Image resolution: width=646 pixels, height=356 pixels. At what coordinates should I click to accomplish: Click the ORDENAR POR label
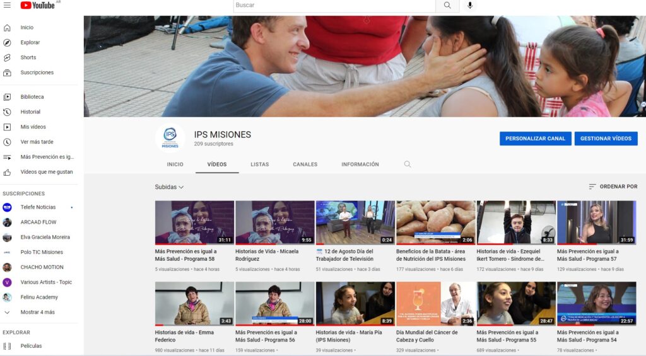[618, 187]
